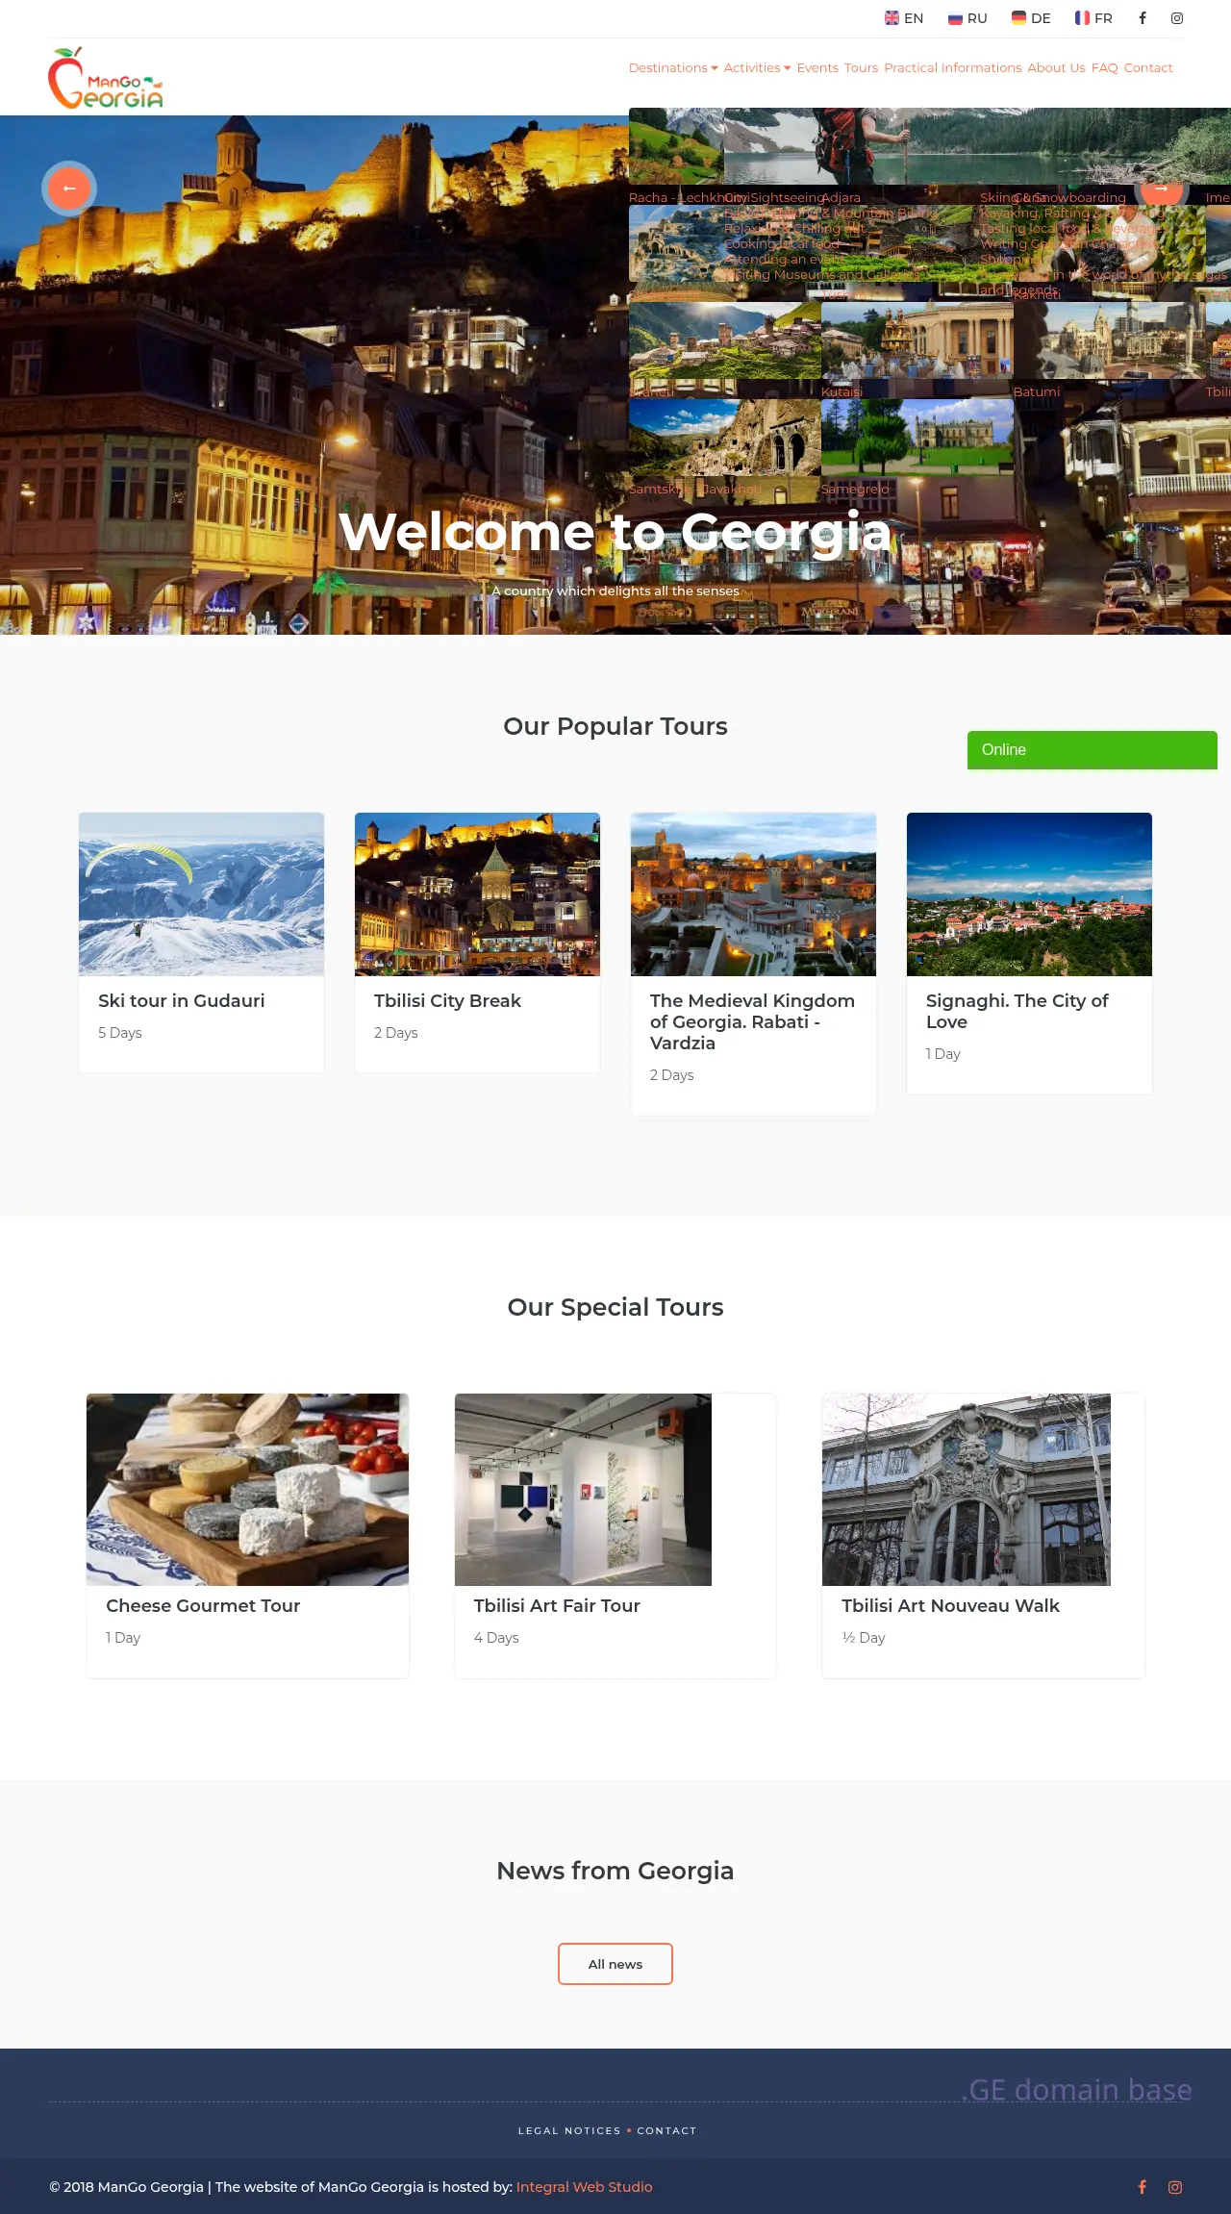
Task: Click the footer Facebook icon
Action: pos(1143,2187)
